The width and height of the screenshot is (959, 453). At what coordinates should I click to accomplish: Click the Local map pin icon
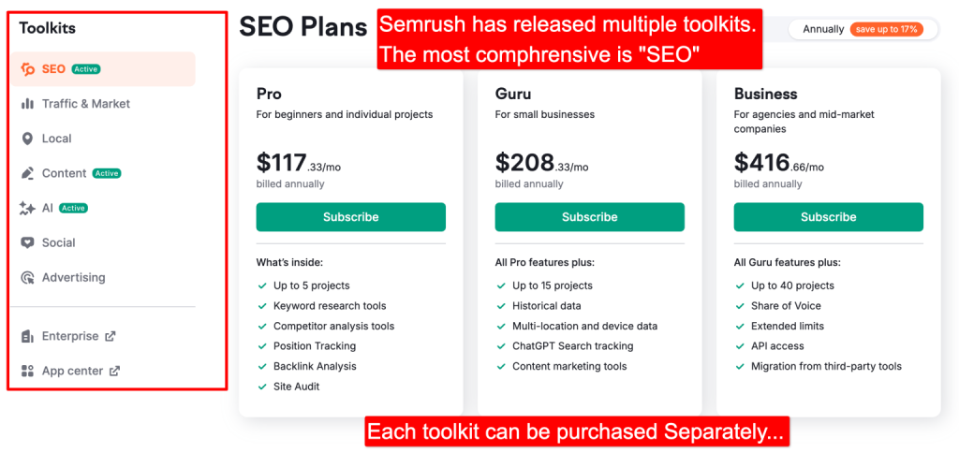point(28,139)
